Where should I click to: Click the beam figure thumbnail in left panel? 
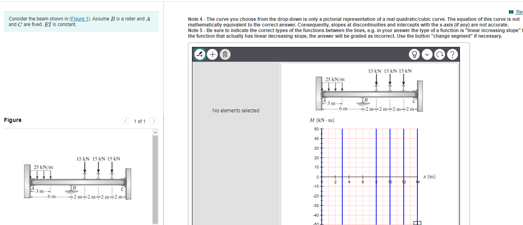[x=78, y=178]
